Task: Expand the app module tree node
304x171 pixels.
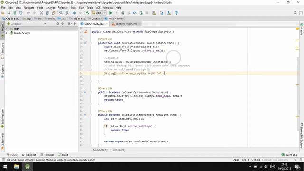Action: coord(7,28)
